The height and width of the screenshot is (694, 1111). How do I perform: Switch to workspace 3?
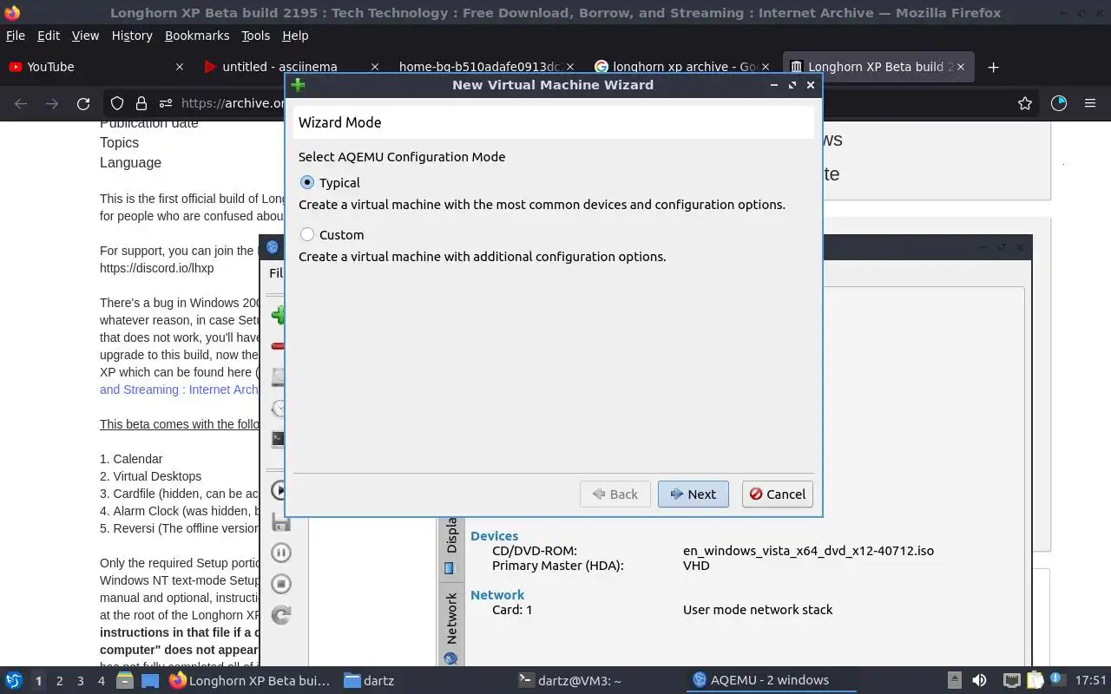coord(81,681)
